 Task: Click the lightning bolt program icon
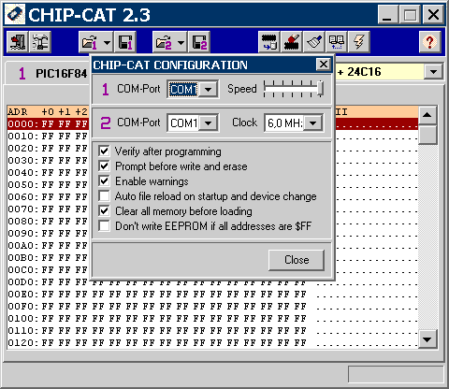point(359,42)
